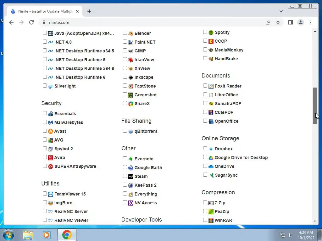
Task: Open the Chrome tab search dropdown
Action: point(281,11)
